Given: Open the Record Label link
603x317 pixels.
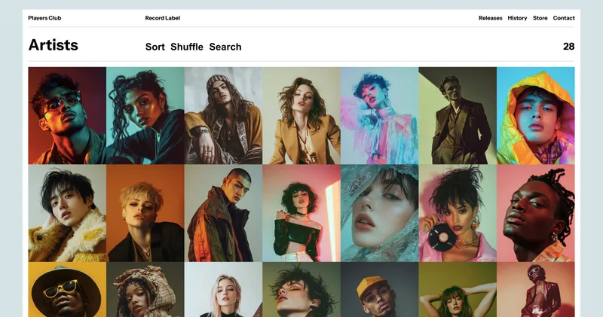Looking at the screenshot, I should (x=162, y=18).
